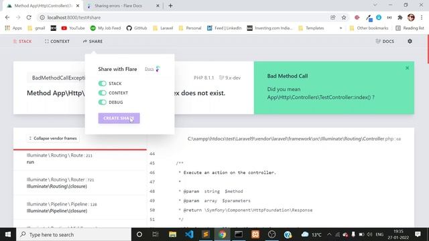Close the Sharing errors Flare Docs tab
429x241 pixels.
coord(158,5)
